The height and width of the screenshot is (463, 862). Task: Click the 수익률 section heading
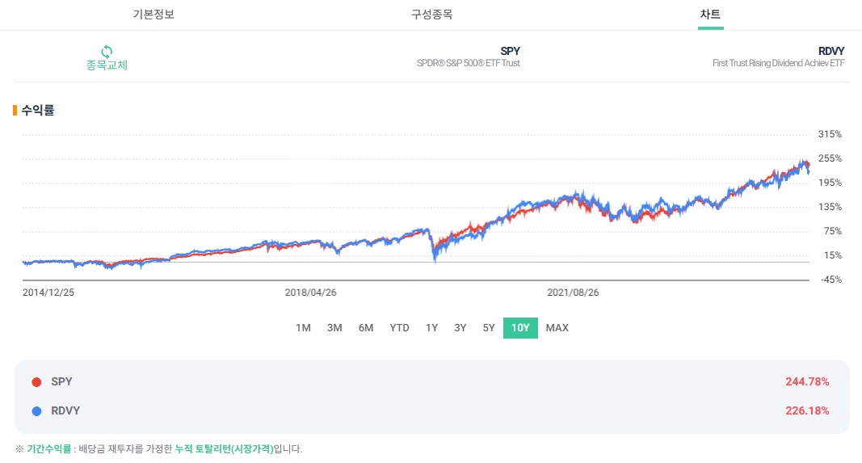37,111
